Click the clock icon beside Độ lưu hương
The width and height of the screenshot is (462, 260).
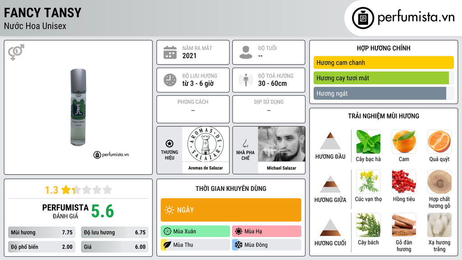pos(170,80)
